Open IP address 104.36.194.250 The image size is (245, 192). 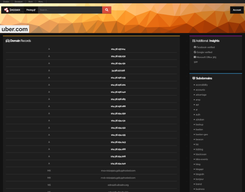point(118,114)
